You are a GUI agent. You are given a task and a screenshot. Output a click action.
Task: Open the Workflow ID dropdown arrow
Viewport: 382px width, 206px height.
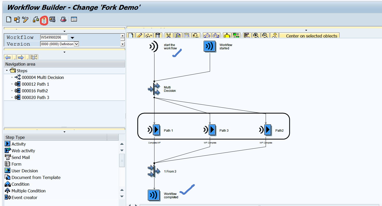[72, 37]
